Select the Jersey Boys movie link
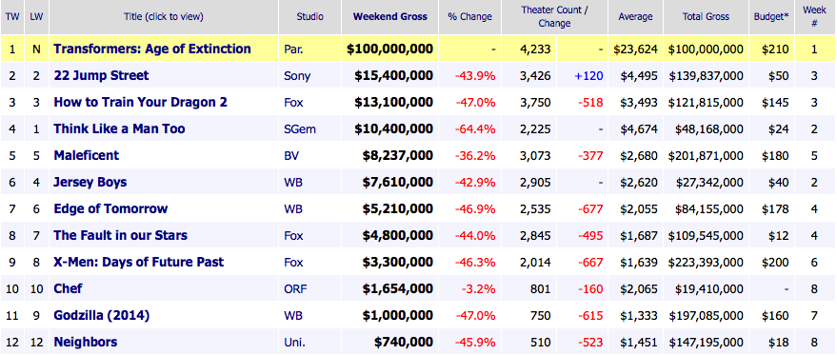 pyautogui.click(x=90, y=182)
